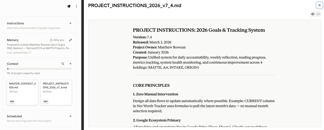The width and height of the screenshot is (324, 130).
Task: Click the MD badge on MASTER_CONTEXT file
Action: (12, 101)
